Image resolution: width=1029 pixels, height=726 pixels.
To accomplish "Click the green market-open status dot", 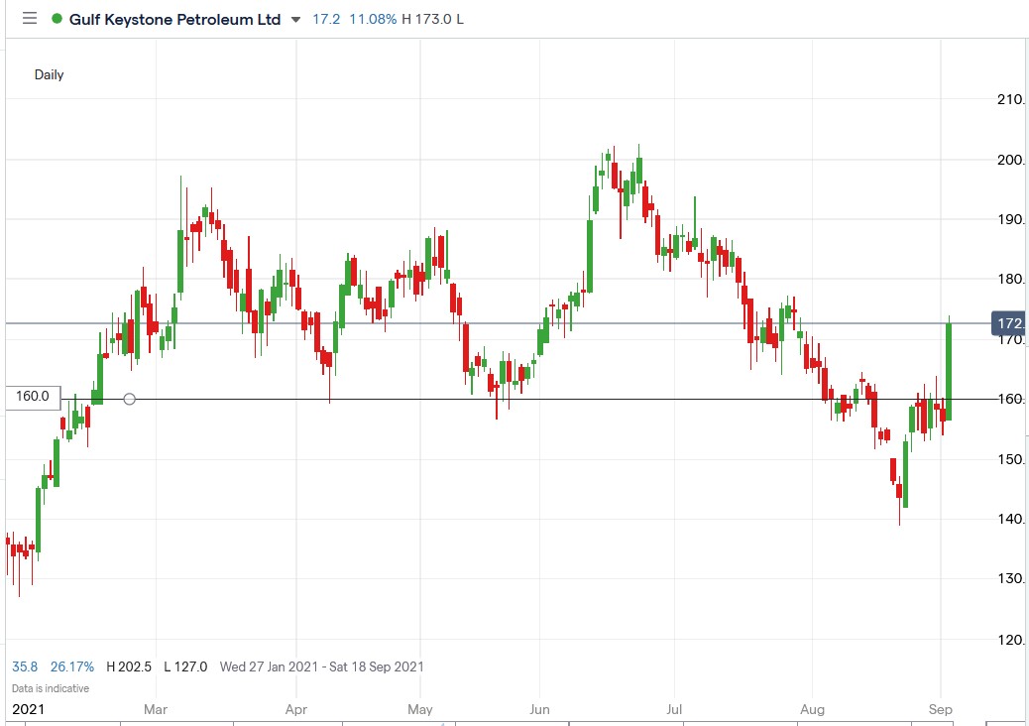I will [x=57, y=18].
